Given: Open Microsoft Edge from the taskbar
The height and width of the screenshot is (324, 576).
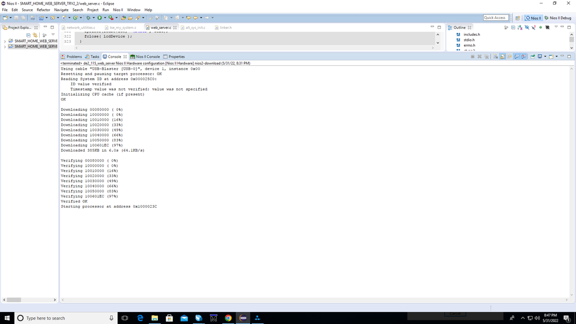Looking at the screenshot, I should (140, 318).
